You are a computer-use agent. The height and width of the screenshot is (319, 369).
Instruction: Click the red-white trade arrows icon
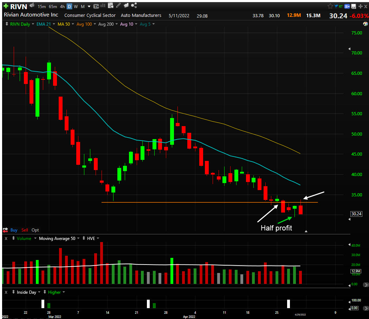tap(5, 230)
